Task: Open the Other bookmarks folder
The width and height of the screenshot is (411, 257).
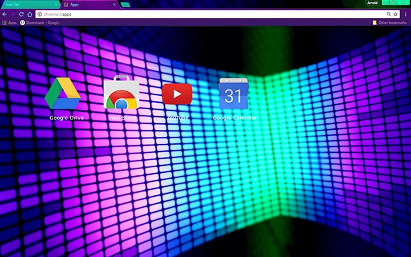Action: point(390,23)
